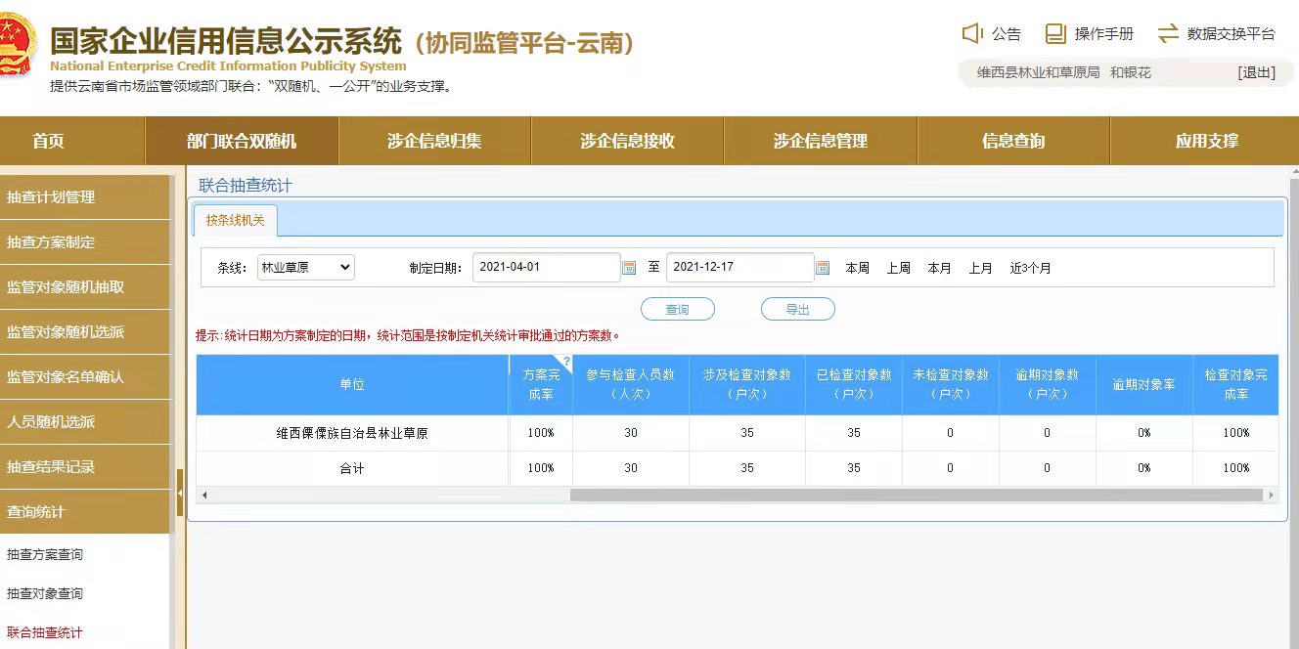The height and width of the screenshot is (649, 1299).
Task: Click table scrollbar right arrow
Action: coord(1272,496)
